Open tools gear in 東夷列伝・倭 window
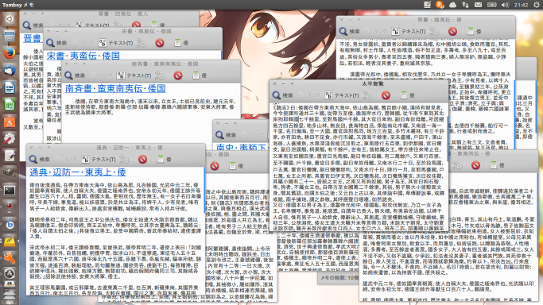The height and width of the screenshot is (305, 543). pos(457,165)
